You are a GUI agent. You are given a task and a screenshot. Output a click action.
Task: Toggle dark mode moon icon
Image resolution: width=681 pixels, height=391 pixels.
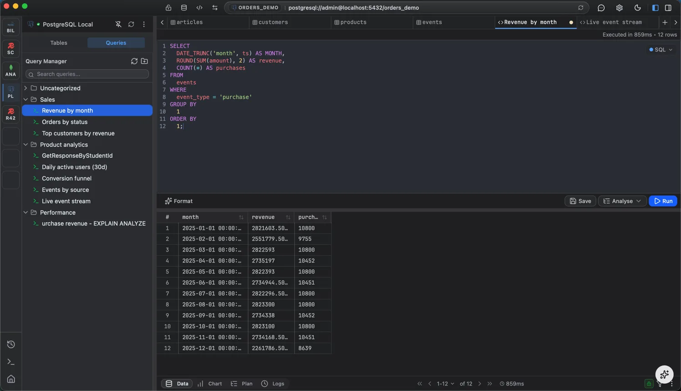[638, 8]
